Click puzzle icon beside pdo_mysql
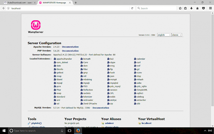 coord(108,86)
